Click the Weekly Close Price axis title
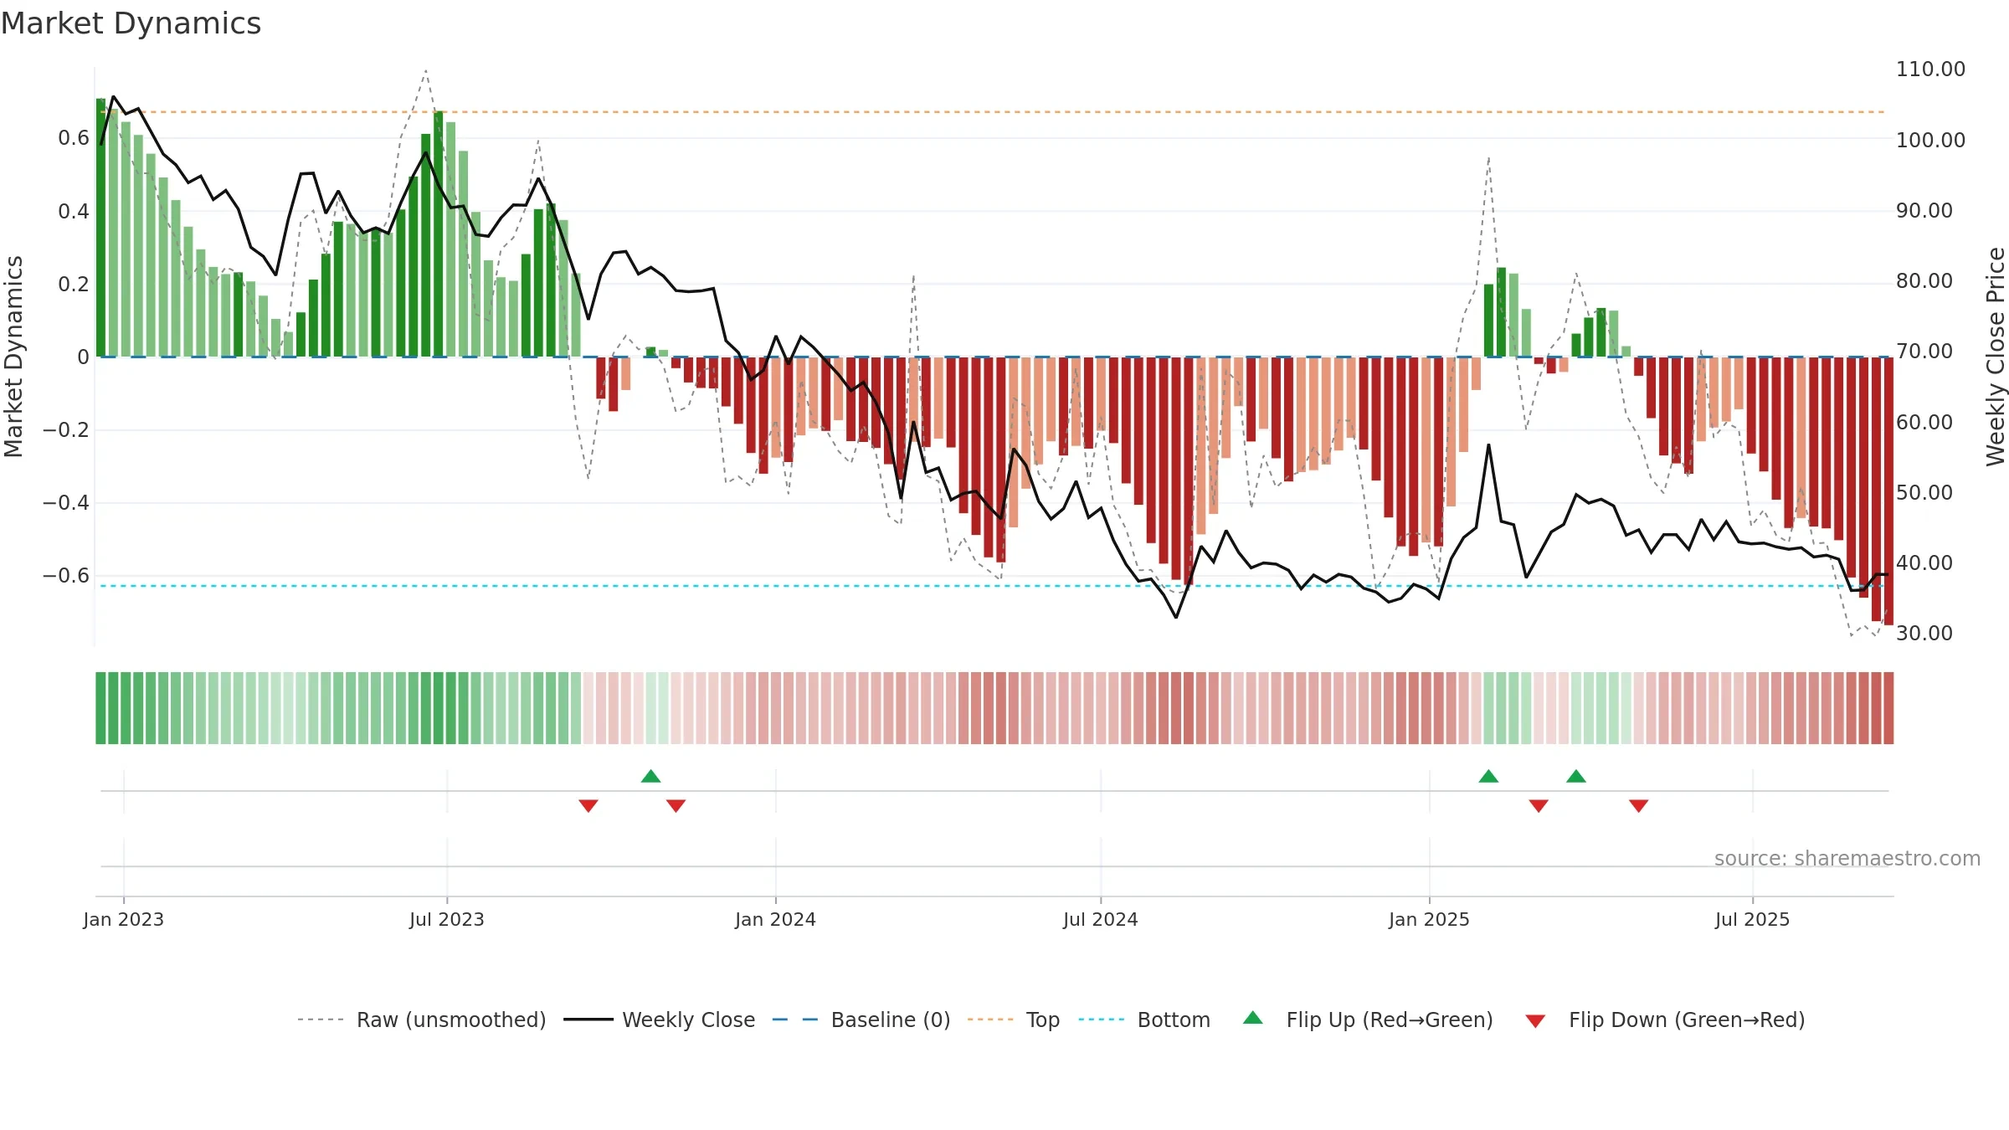The height and width of the screenshot is (1130, 2009). coord(1996,357)
